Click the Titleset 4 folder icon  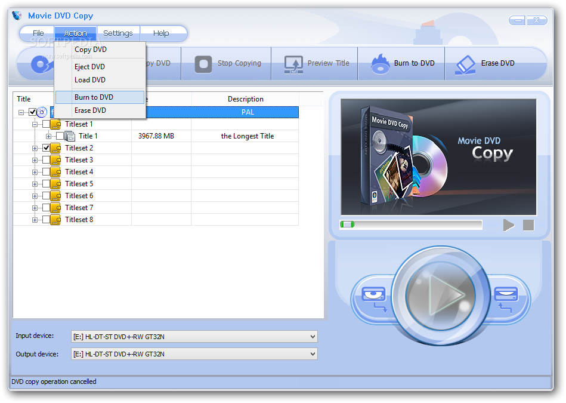point(55,172)
